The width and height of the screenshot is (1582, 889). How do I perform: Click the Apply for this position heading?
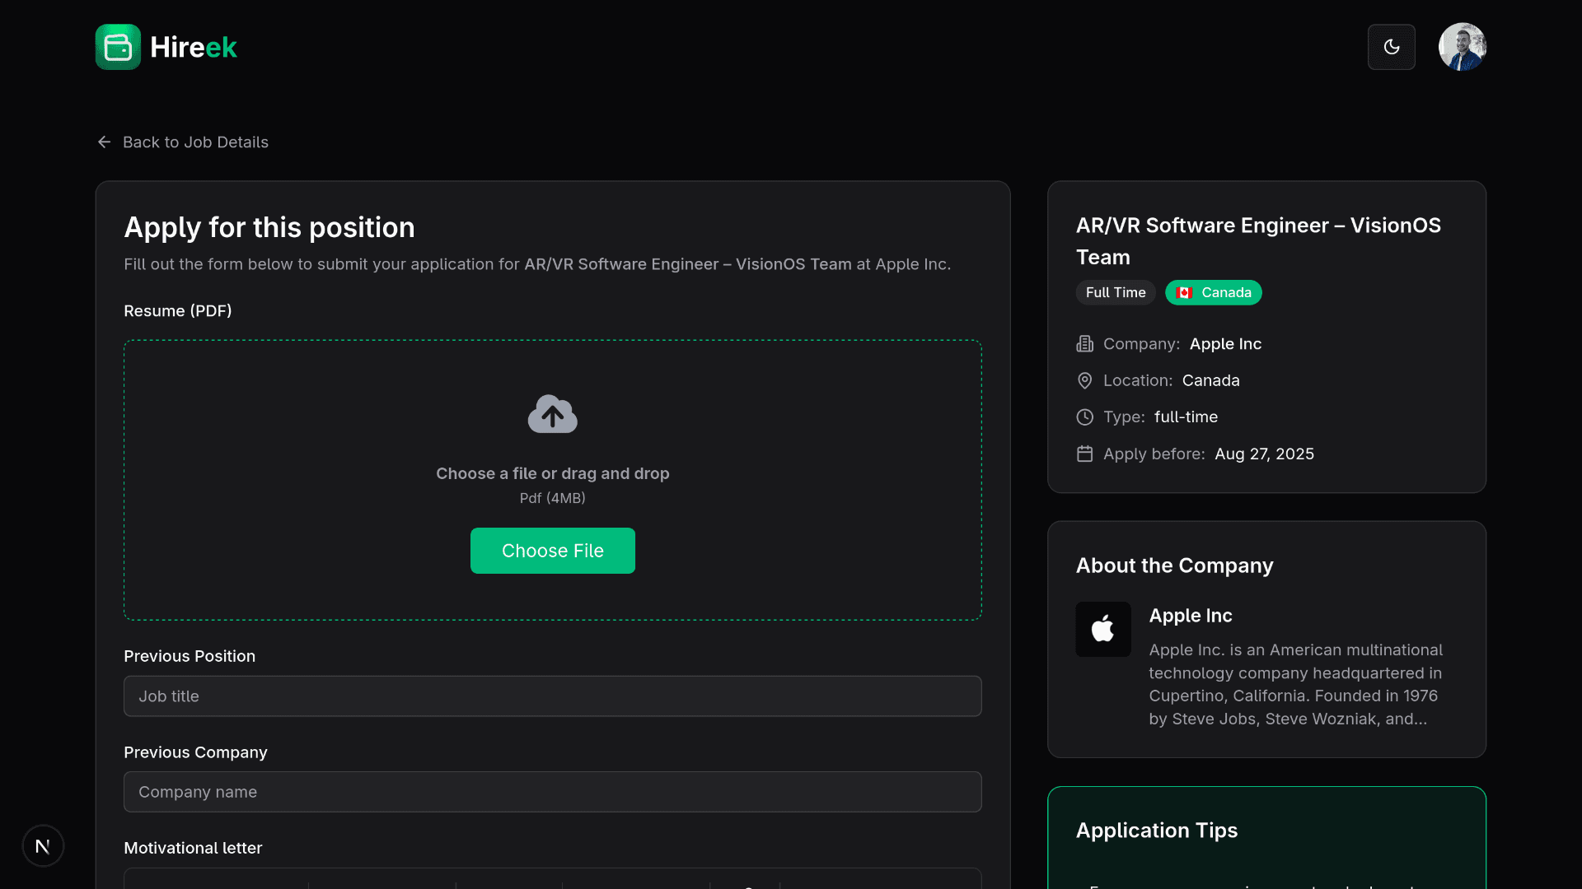coord(269,227)
